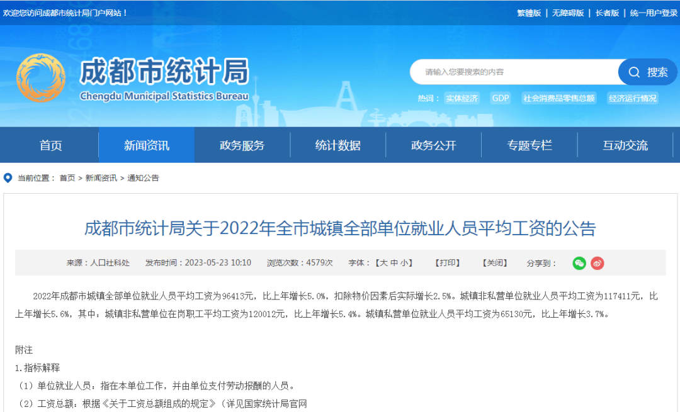Screen dimensions: 680x412
Task: Click the 【关闭】 close page button
Action: click(495, 263)
